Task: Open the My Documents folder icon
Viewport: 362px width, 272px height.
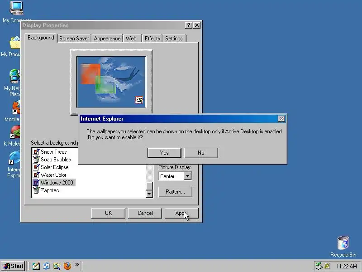Action: tap(15, 43)
